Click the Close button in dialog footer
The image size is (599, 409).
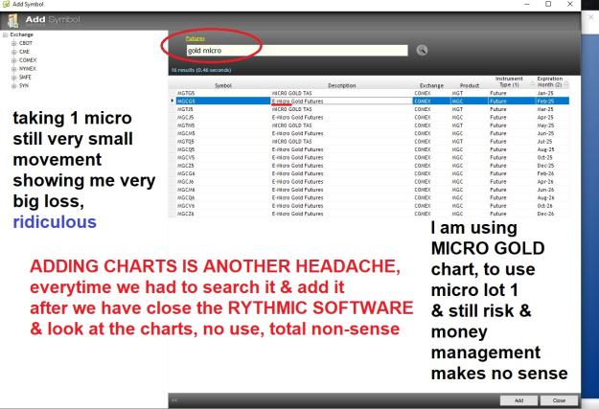click(x=559, y=400)
